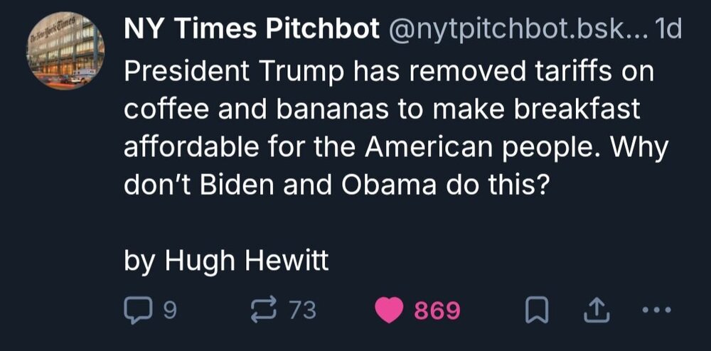The image size is (711, 351).
Task: Toggle the bookmark icon to save the post
Action: pyautogui.click(x=533, y=310)
